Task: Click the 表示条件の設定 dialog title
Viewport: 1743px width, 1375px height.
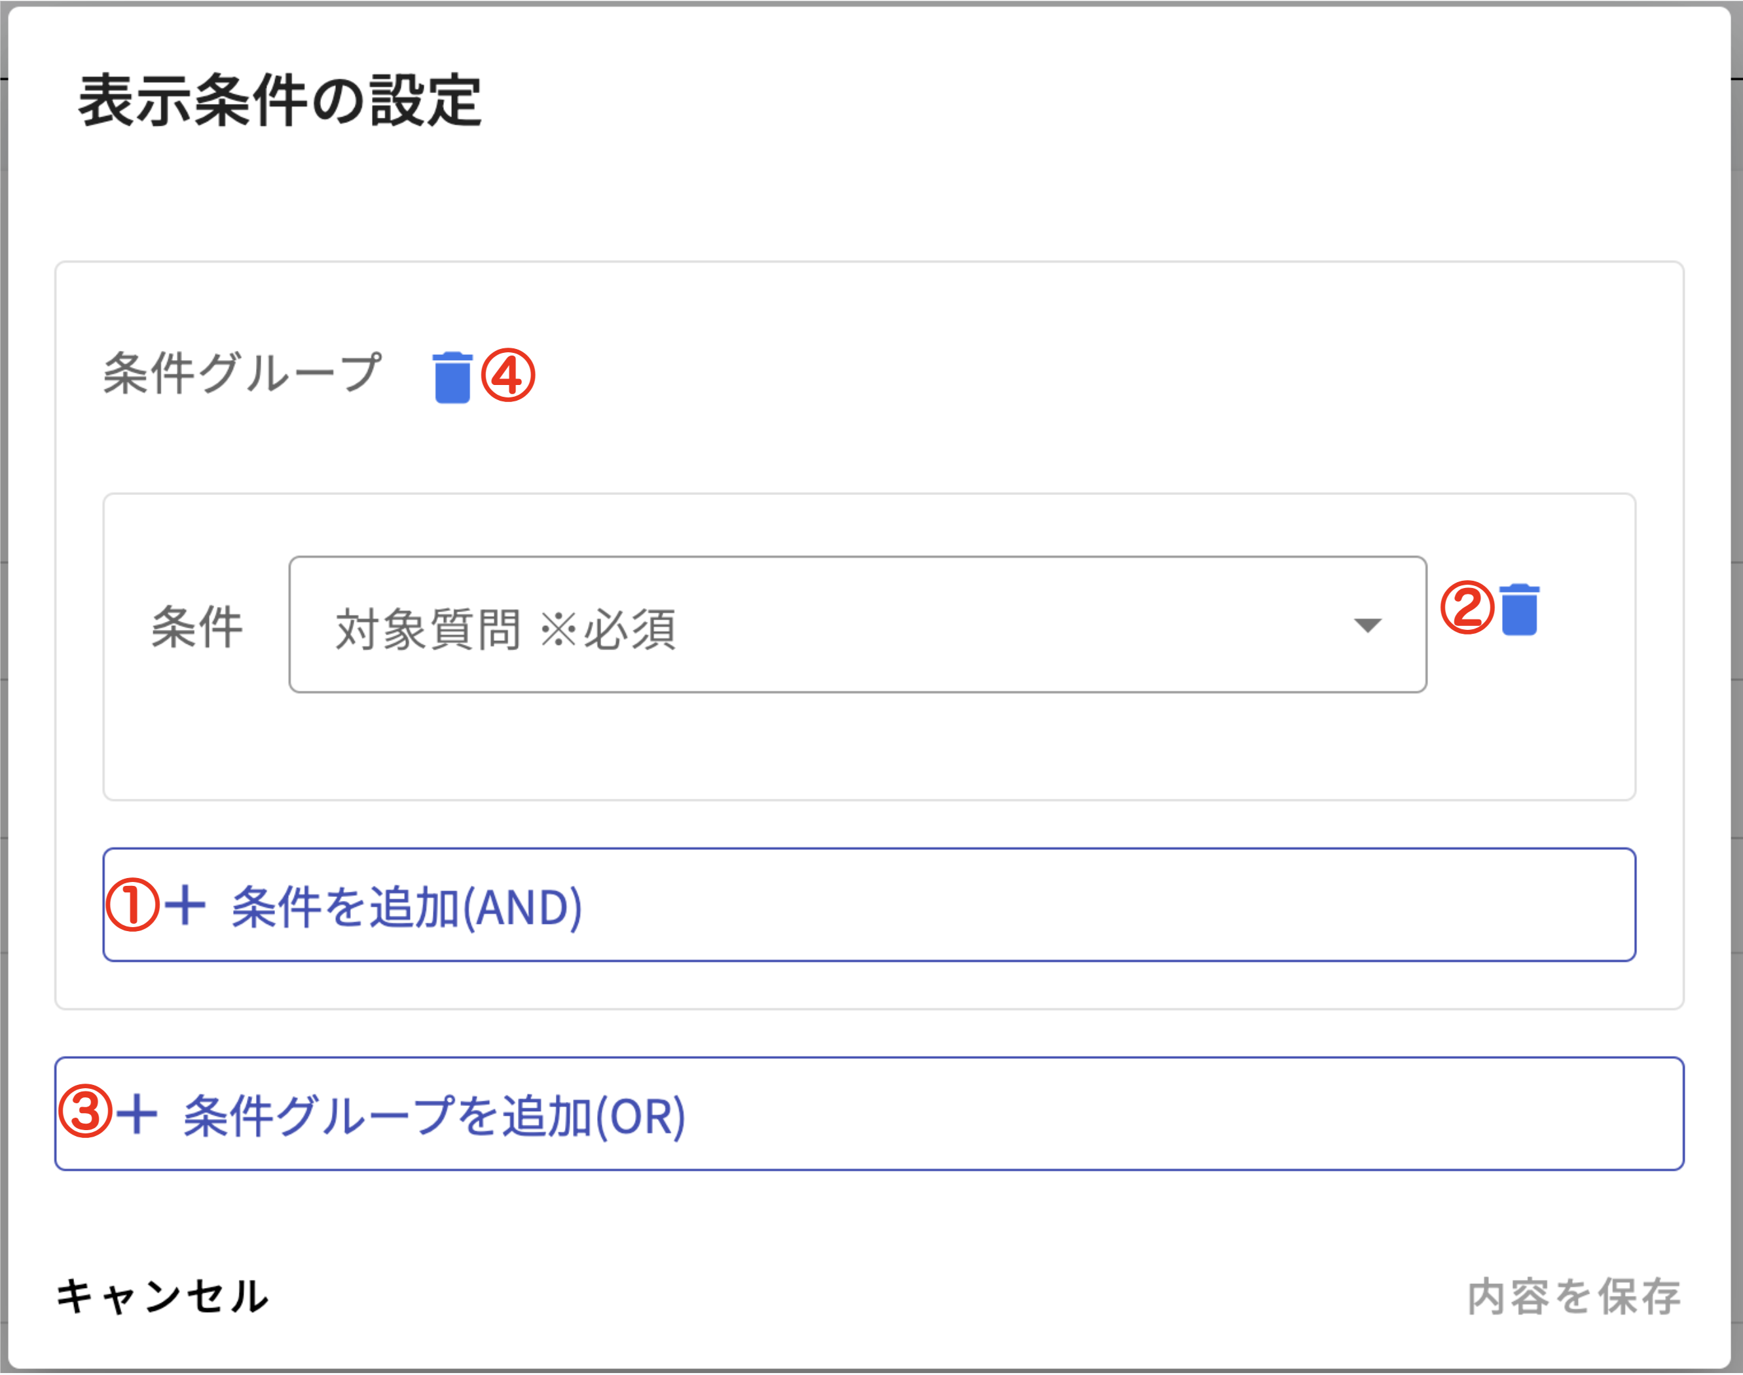Action: pyautogui.click(x=280, y=101)
